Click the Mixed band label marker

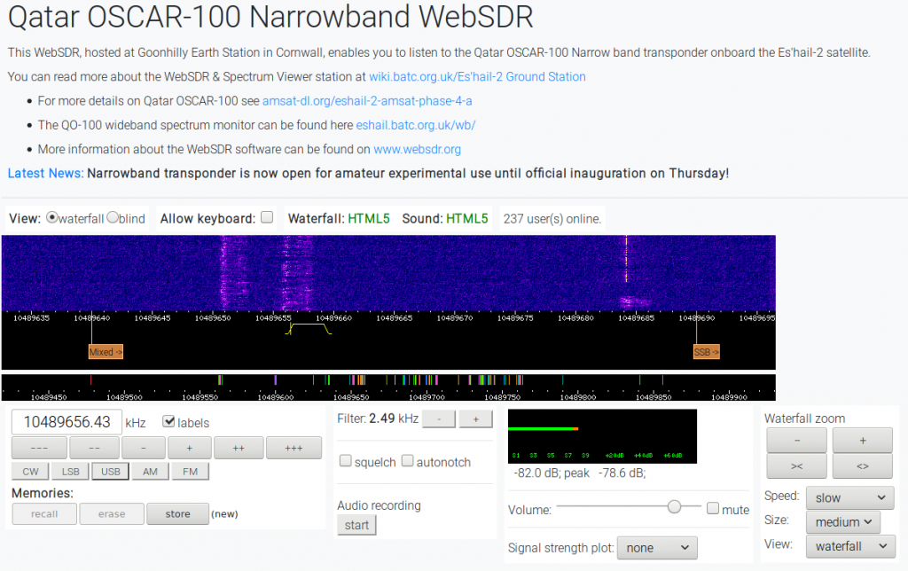[x=106, y=352]
